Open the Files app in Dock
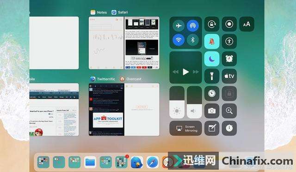 (90, 162)
